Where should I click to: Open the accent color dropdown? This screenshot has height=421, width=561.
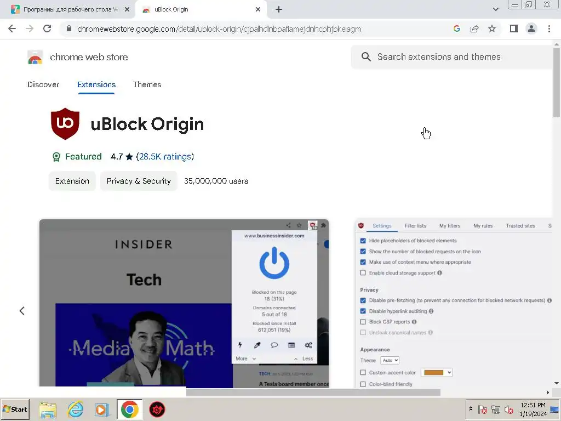(437, 373)
